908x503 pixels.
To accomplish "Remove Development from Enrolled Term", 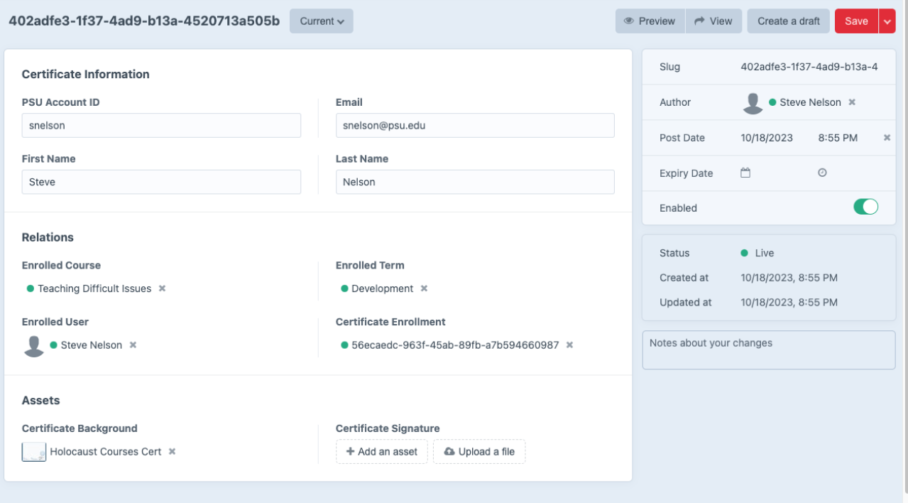I will [x=423, y=288].
